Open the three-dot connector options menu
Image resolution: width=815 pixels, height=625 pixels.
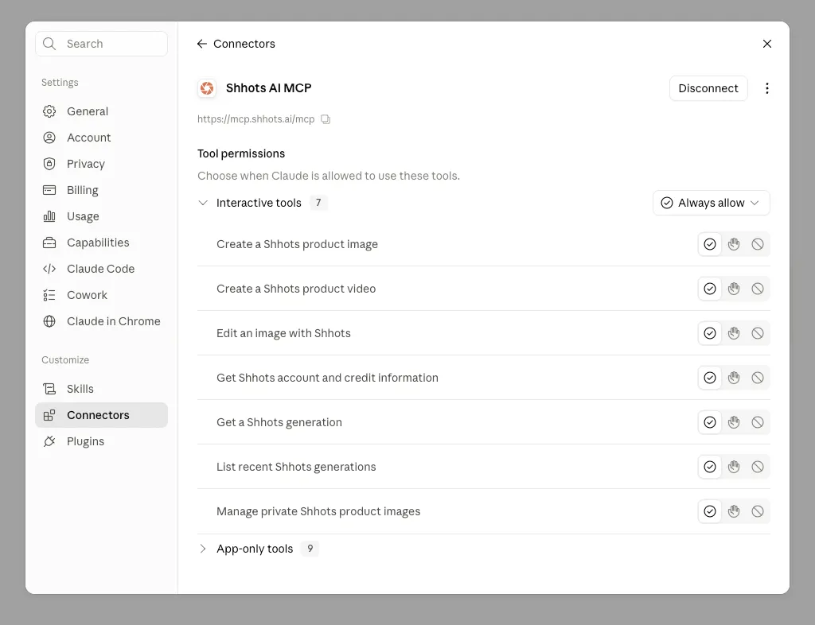click(x=766, y=88)
